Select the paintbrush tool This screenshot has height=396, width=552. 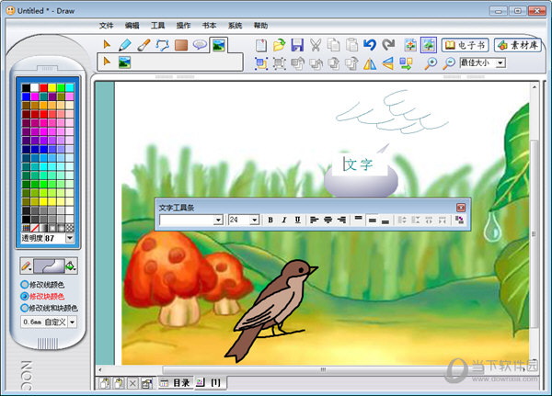click(x=144, y=45)
